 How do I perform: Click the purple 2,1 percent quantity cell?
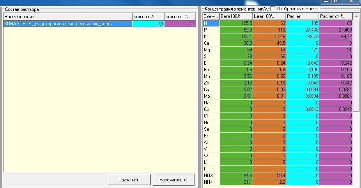180,24
